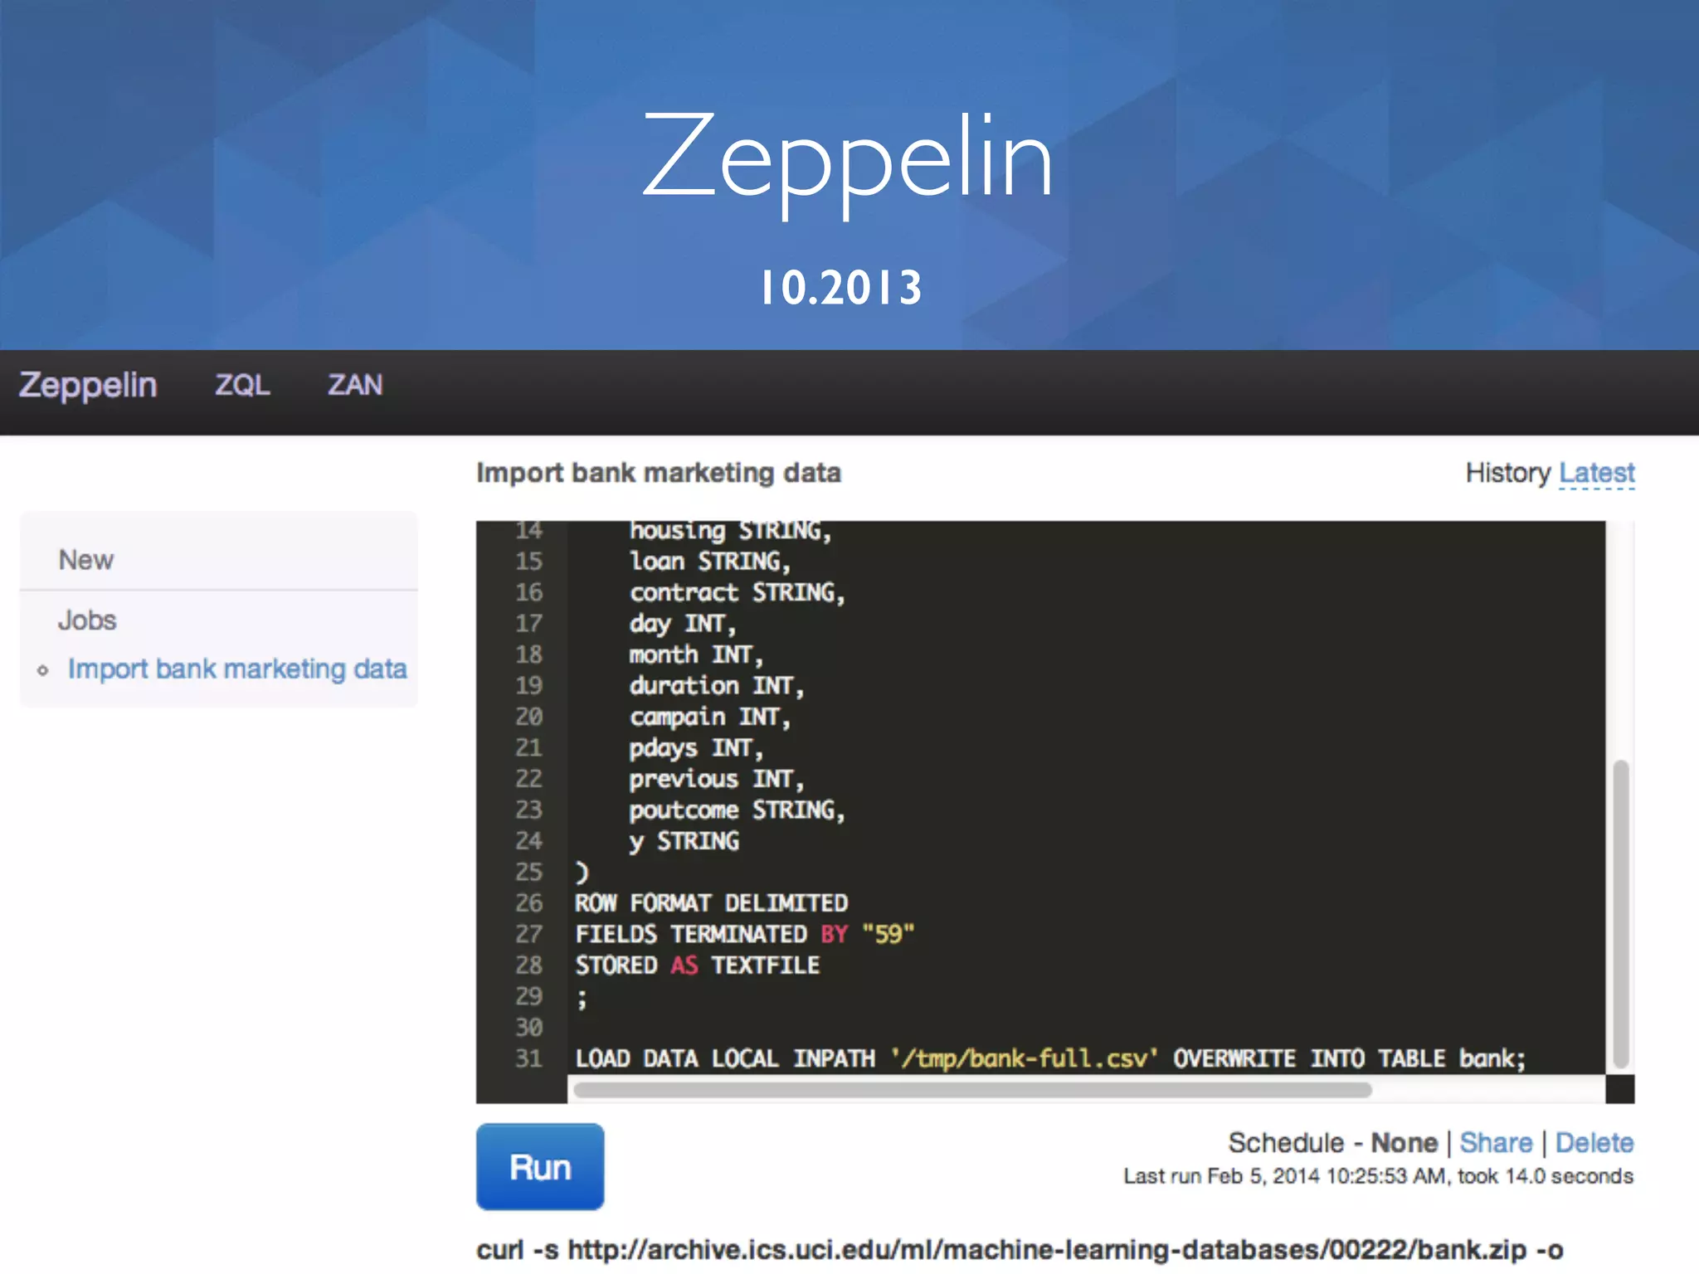Click the 'poutcome STRING,' line
This screenshot has width=1699, height=1274.
coord(737,810)
